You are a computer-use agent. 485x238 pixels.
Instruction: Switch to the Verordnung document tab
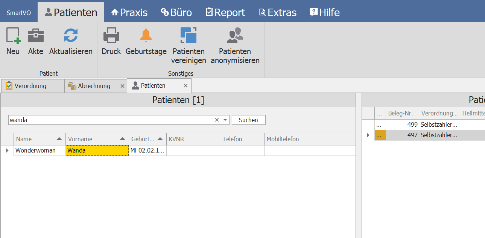[x=32, y=86]
